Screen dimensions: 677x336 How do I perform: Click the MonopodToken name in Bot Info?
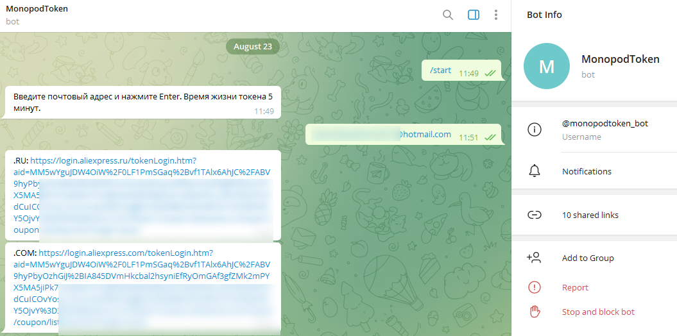pos(621,59)
